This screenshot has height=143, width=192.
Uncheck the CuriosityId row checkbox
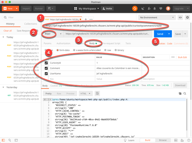pos(46,63)
